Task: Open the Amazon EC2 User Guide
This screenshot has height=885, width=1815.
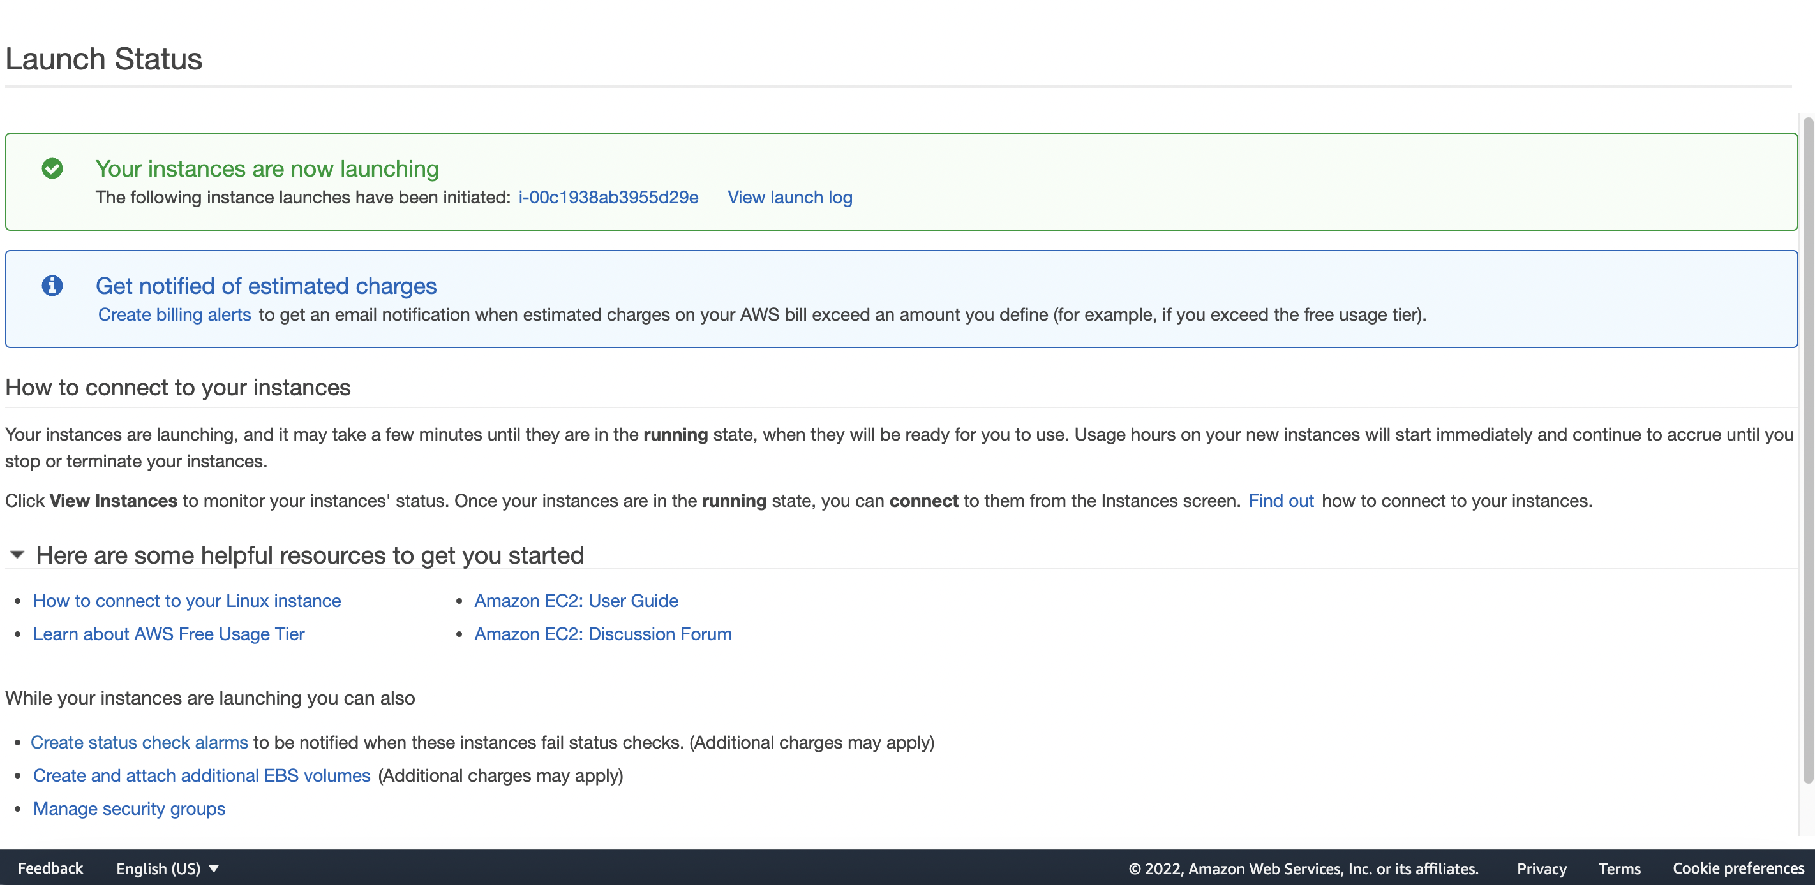Action: 576,601
